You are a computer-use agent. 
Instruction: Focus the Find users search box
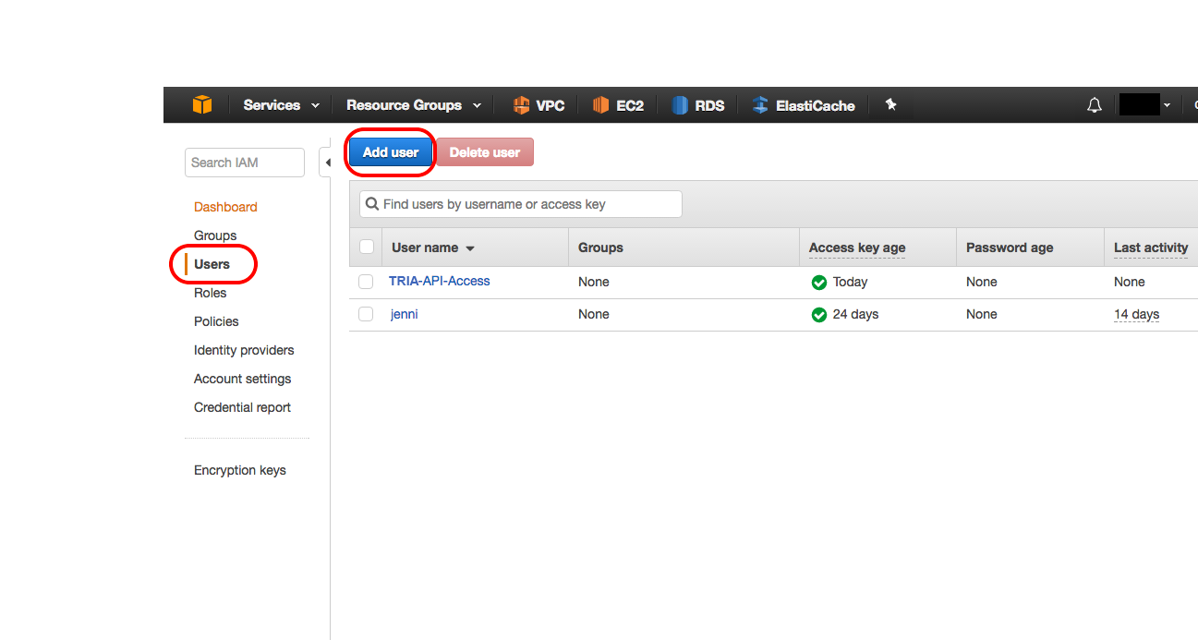pos(521,204)
